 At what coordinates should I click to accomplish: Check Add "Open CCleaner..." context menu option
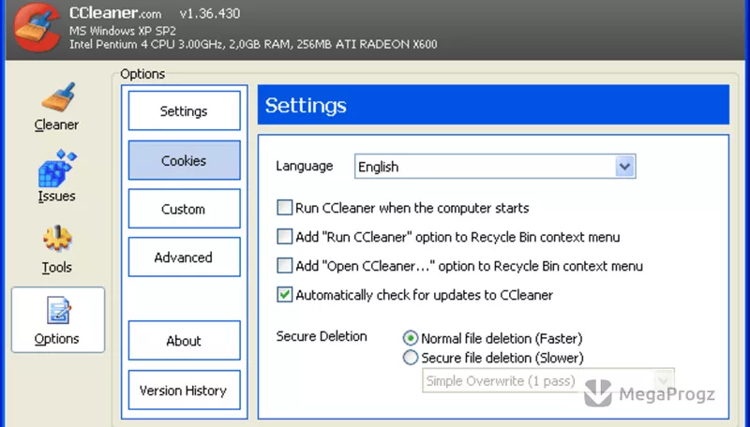285,266
